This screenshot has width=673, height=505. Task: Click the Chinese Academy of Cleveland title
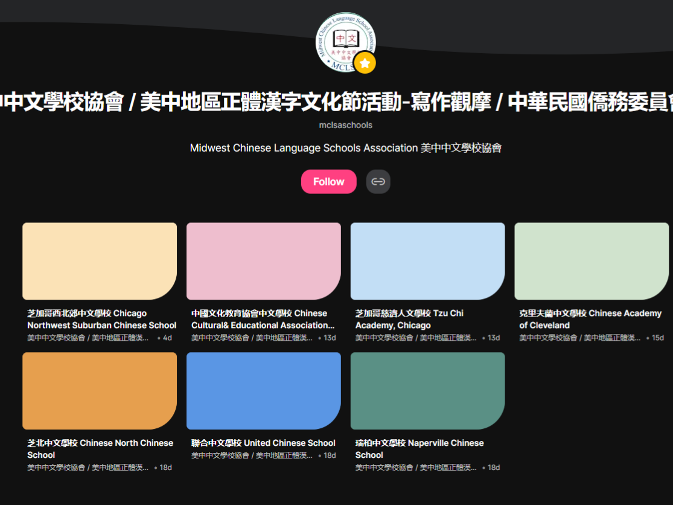(590, 319)
